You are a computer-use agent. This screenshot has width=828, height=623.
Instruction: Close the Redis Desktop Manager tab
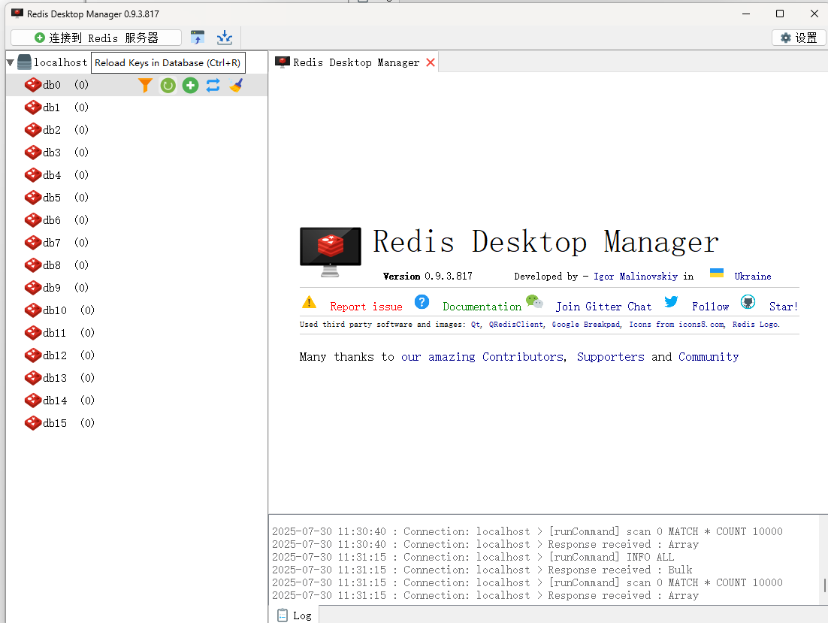tap(431, 63)
